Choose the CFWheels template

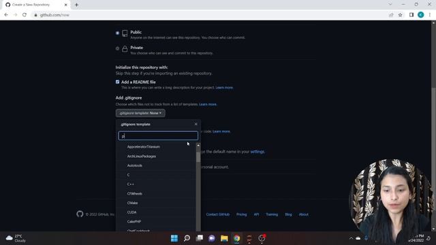pos(135,193)
